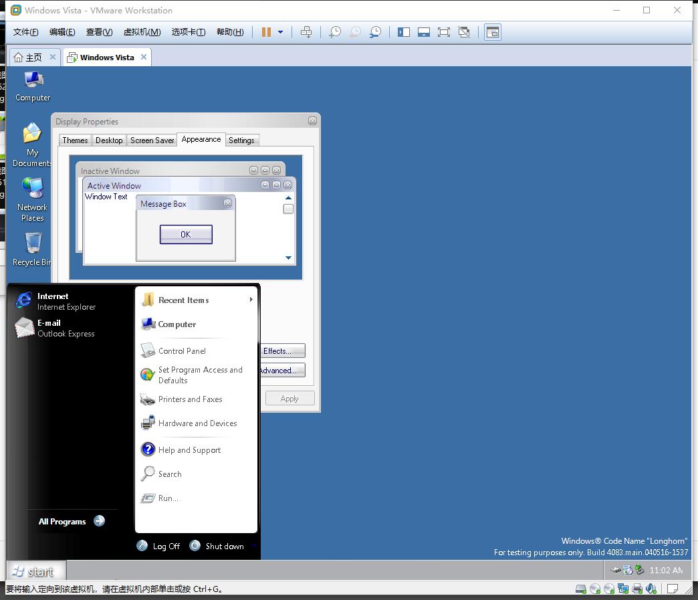Image resolution: width=698 pixels, height=600 pixels.
Task: Select the Network Places desktop icon
Action: (33, 200)
